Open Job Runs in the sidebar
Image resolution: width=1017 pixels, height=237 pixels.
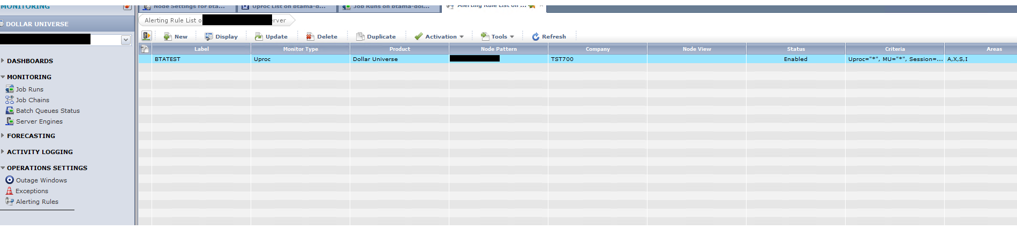point(25,89)
